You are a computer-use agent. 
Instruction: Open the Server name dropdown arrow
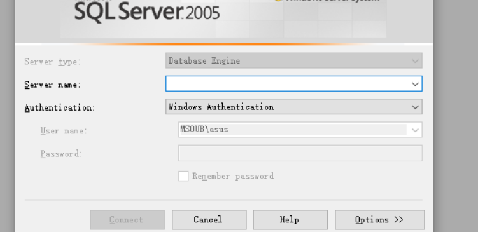[x=415, y=84]
